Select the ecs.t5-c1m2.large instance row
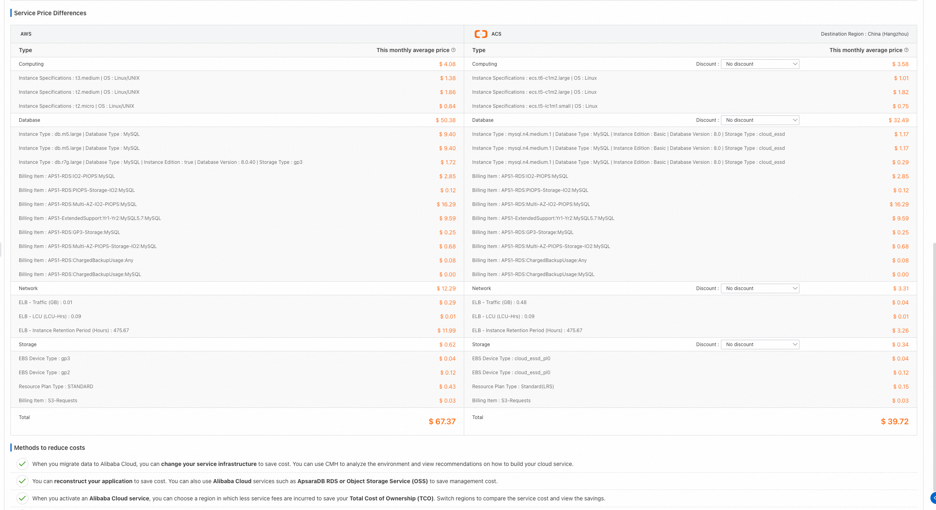Image resolution: width=936 pixels, height=510 pixels. 690,92
